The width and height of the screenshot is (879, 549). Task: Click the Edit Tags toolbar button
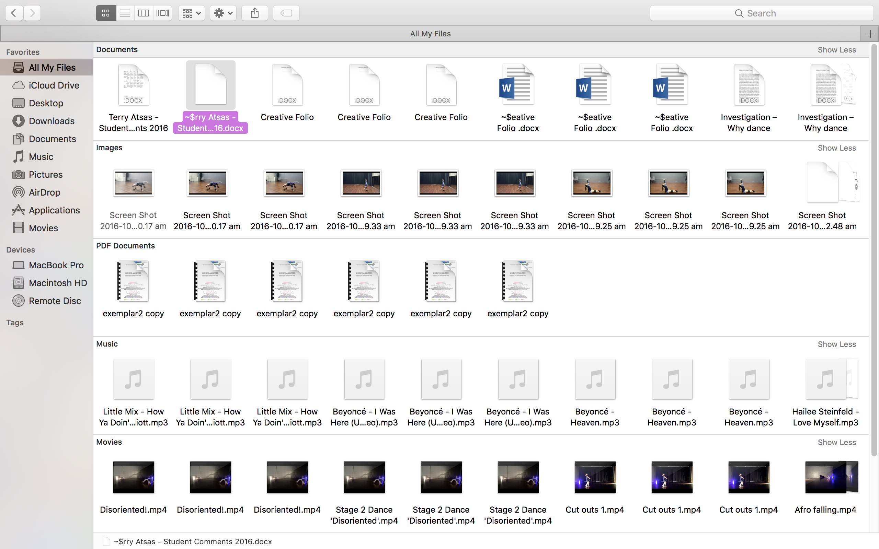point(286,13)
